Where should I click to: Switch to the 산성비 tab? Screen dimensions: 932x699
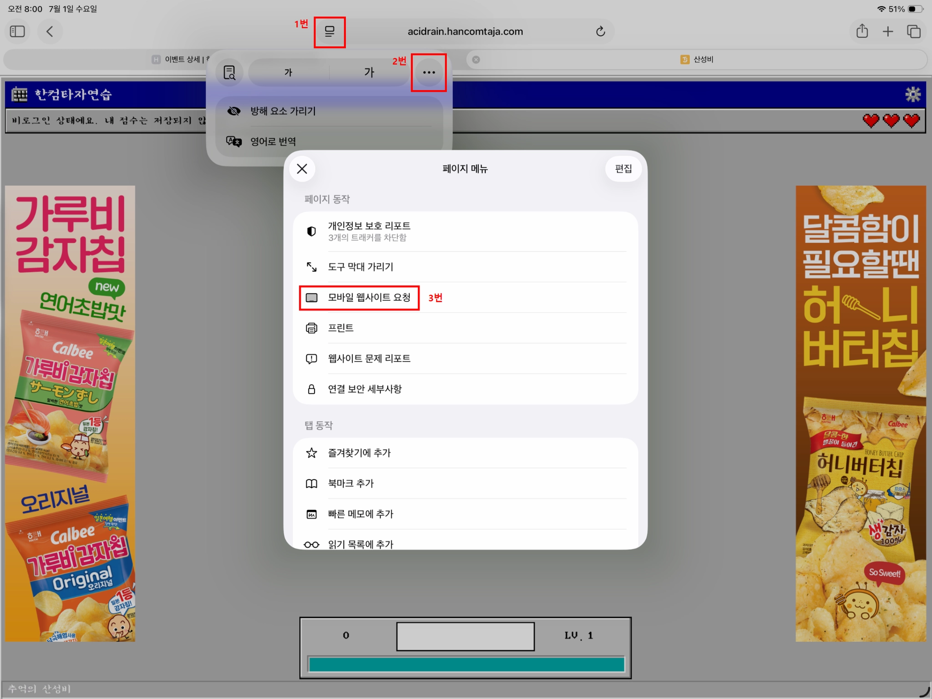(x=698, y=59)
